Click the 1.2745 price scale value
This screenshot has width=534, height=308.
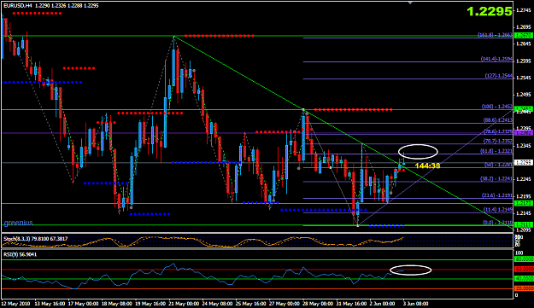pos(524,10)
